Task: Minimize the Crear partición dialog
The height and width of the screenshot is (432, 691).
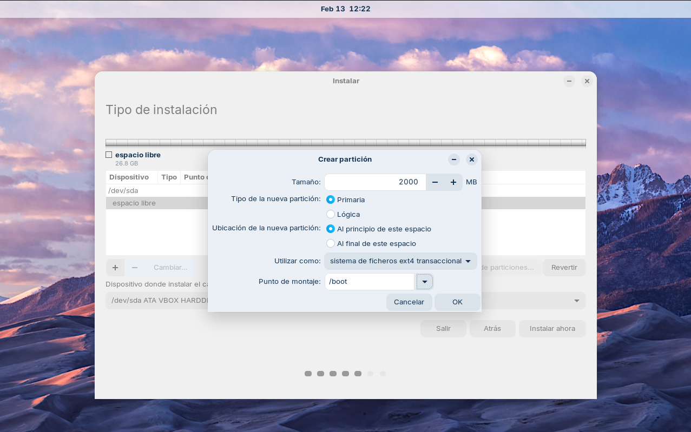Action: 454,159
